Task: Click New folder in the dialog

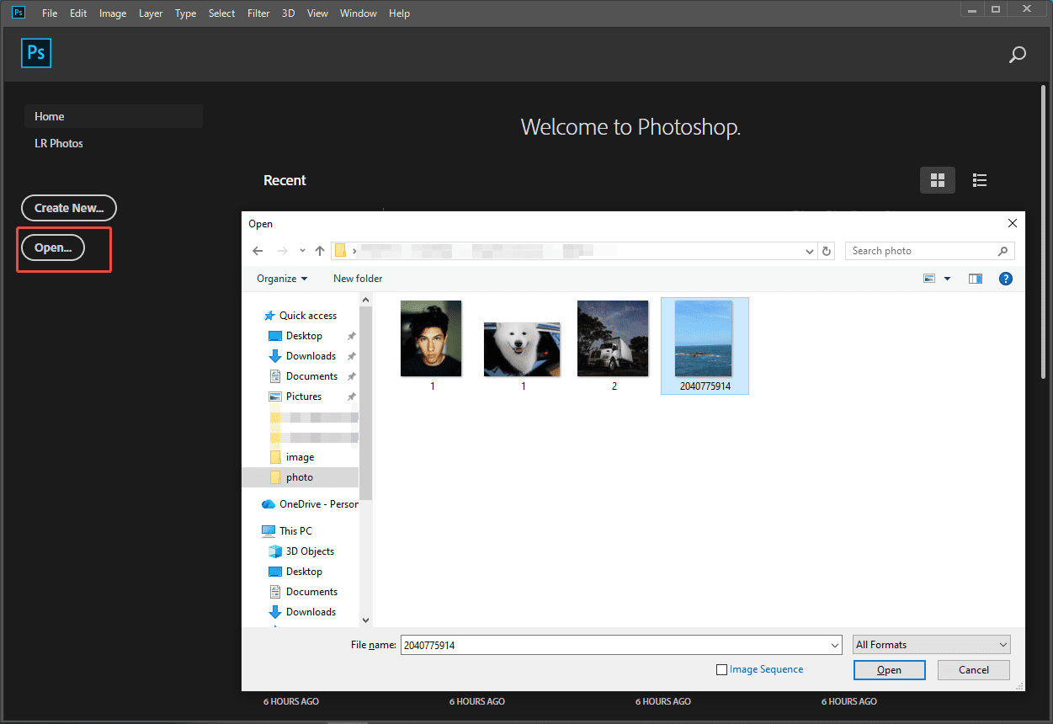Action: click(x=357, y=278)
